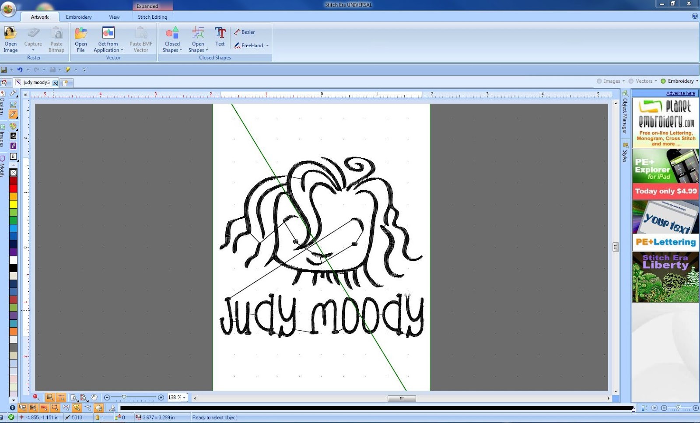This screenshot has height=423, width=700.
Task: Select the shape editing tool with ruler icon
Action: point(14,104)
